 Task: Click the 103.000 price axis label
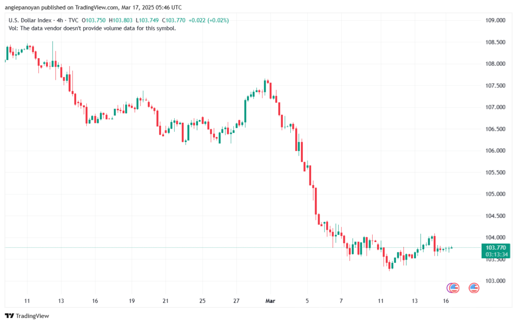click(495, 281)
